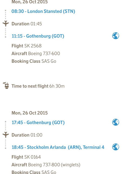
Task: Click airplane icon next to Duration 01:45
Action: click(x=6, y=23)
